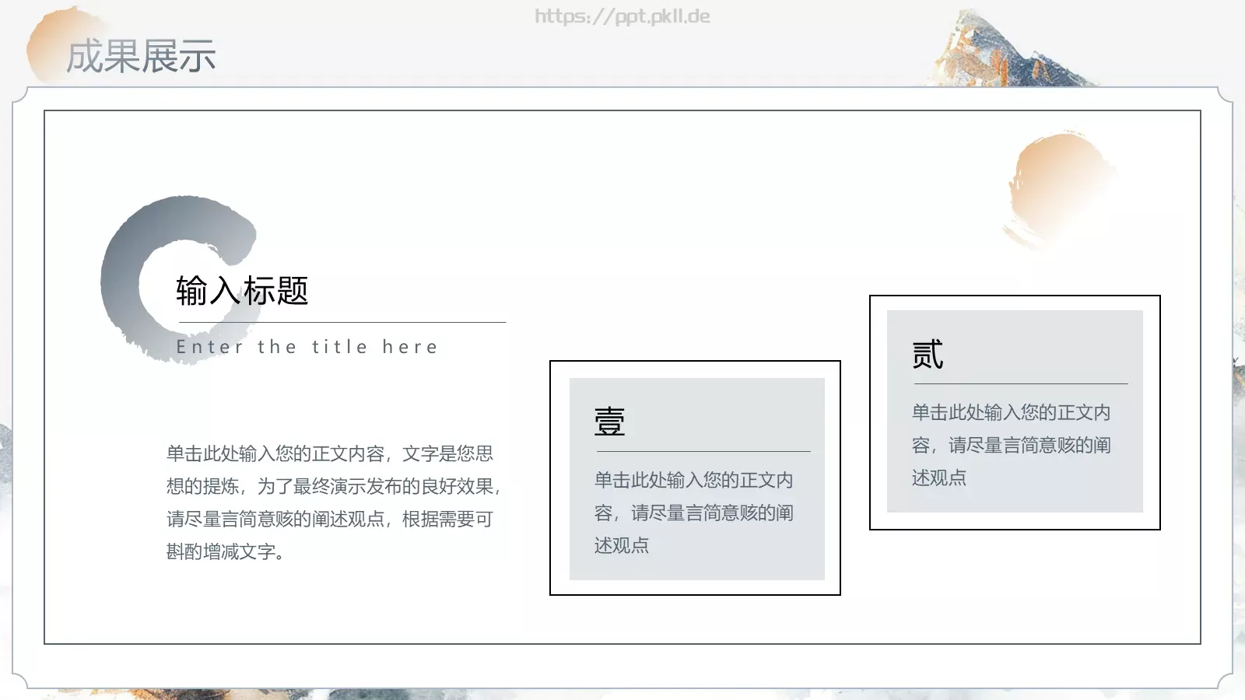Click the body paragraph starting 单击此处输入您的正文内容，文字是您思
This screenshot has height=700, width=1245.
pos(334,502)
